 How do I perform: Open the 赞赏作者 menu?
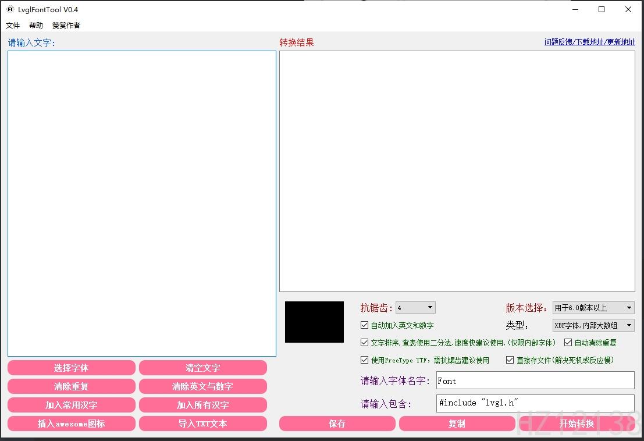pos(66,26)
